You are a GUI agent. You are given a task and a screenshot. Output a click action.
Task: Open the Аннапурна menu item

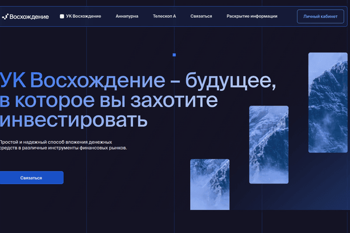coord(127,16)
